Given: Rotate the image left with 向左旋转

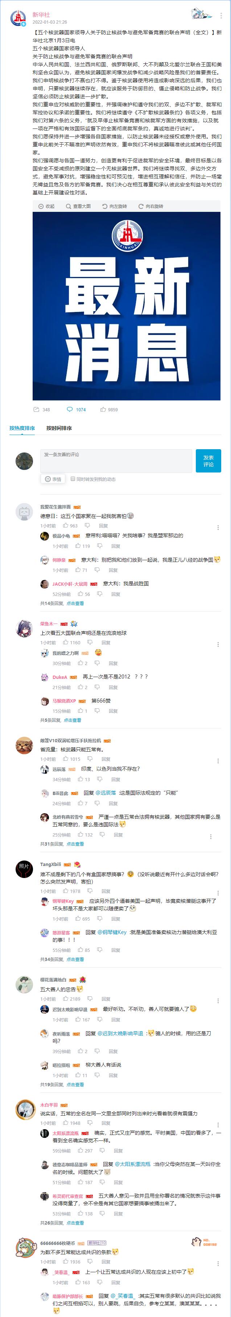Looking at the screenshot, I should pos(115,206).
